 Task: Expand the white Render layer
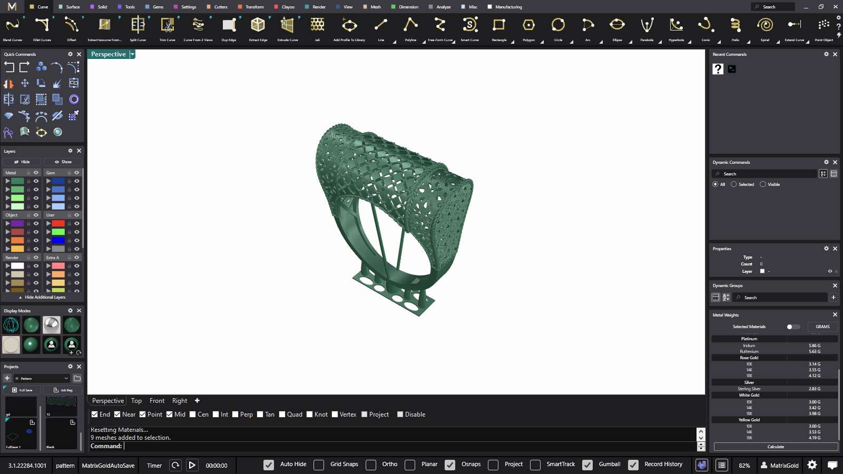pos(7,266)
